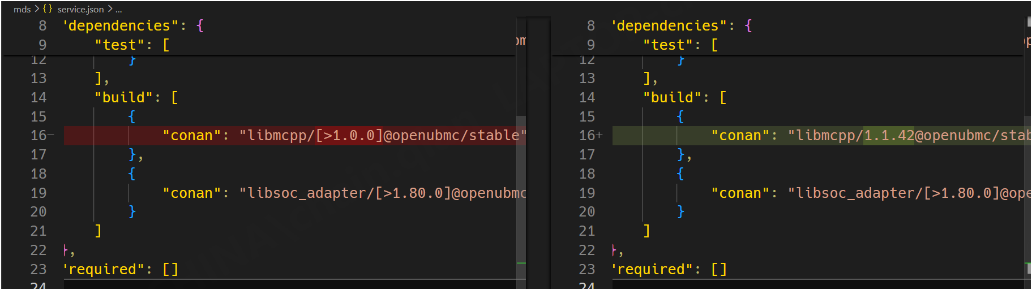The width and height of the screenshot is (1032, 290).
Task: Click the right pane overview ruler scrollbar
Action: [x=1028, y=170]
